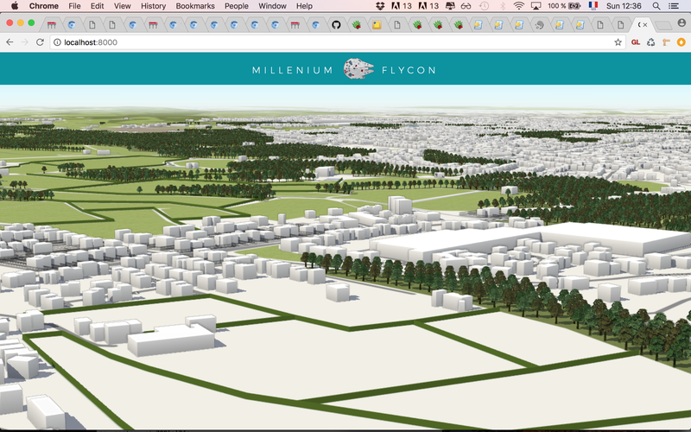This screenshot has height=432, width=691.
Task: Open the History menu
Action: click(x=153, y=6)
